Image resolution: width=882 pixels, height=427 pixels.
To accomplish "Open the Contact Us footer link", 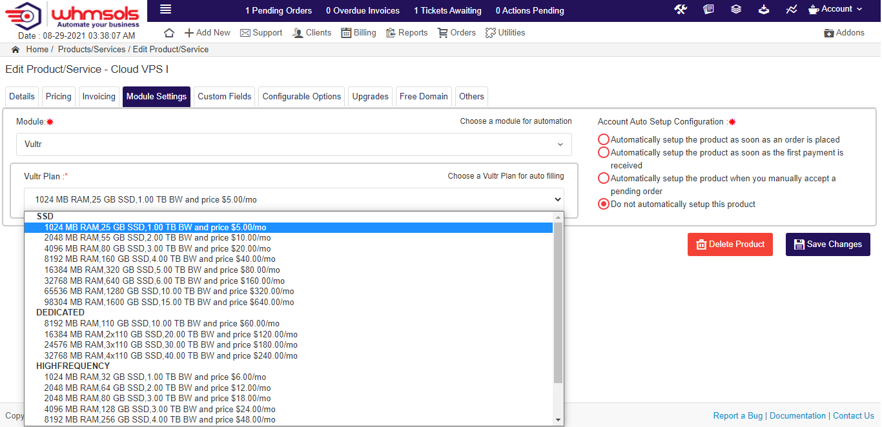I will 854,416.
